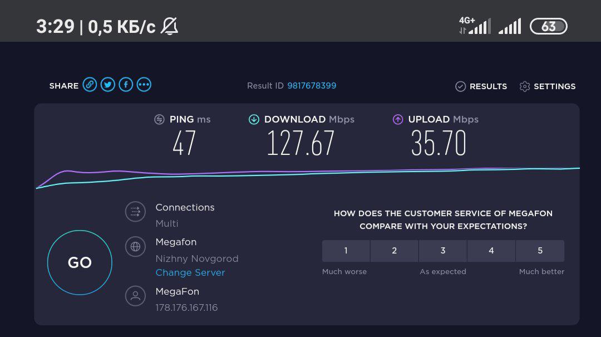
Task: Click the server globe icon
Action: pos(135,247)
